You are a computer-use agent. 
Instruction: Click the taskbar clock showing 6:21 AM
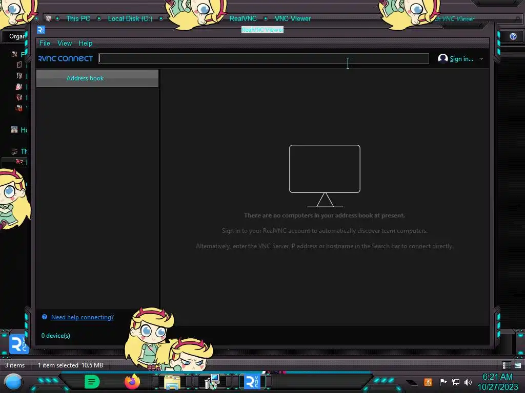pyautogui.click(x=497, y=382)
